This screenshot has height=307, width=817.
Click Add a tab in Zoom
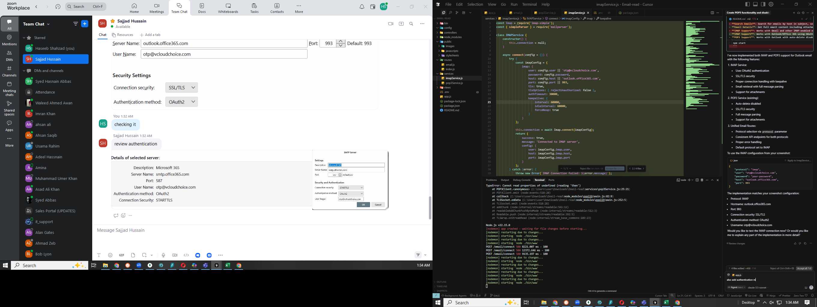[150, 35]
